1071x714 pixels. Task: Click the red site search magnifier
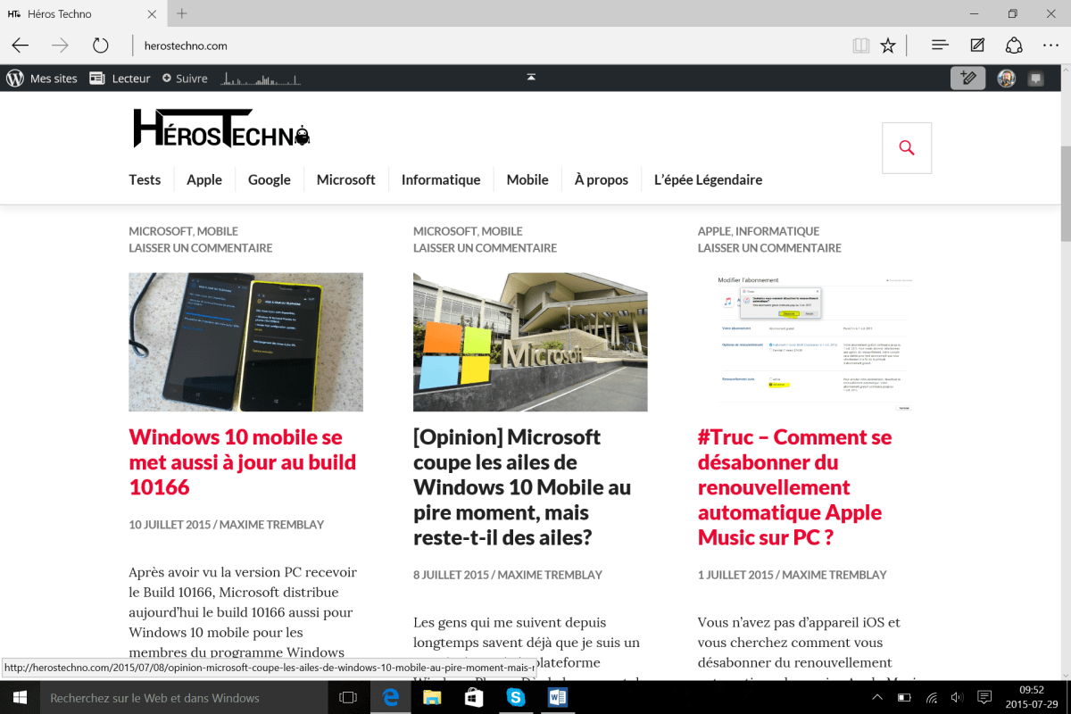coord(907,148)
